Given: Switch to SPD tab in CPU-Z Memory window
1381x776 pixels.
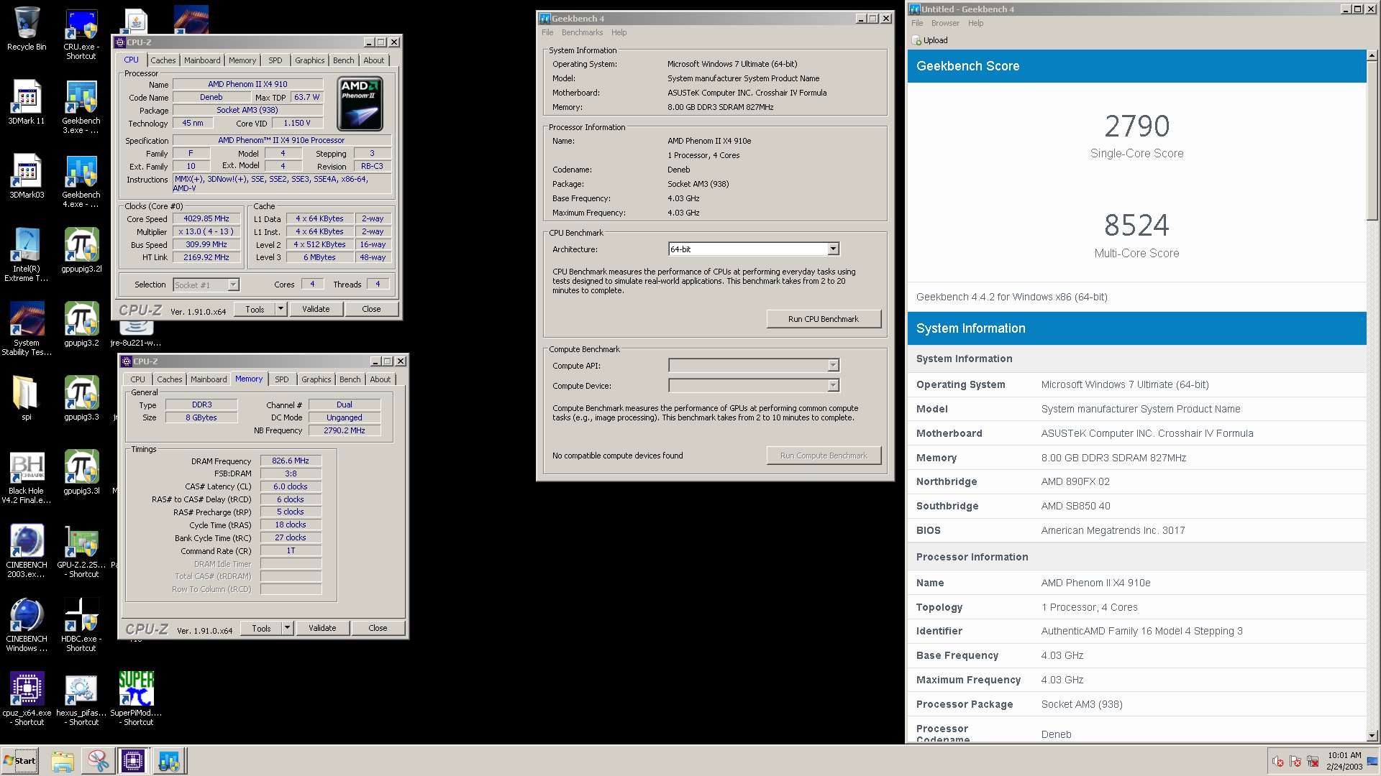Looking at the screenshot, I should [x=282, y=379].
